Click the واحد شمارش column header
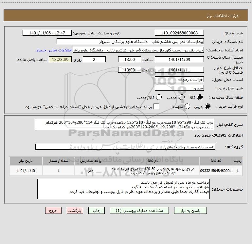252x244 pixels. point(91,161)
